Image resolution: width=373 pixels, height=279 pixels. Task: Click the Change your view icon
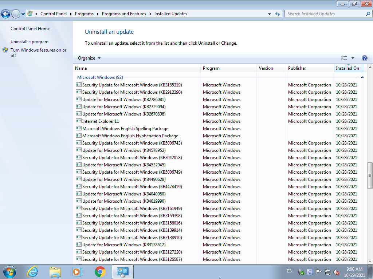[344, 58]
